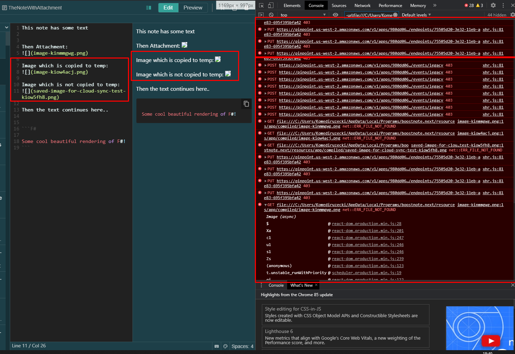This screenshot has width=515, height=354.
Task: Open source link image-kiow4acj.png:1
Action: [x=480, y=133]
